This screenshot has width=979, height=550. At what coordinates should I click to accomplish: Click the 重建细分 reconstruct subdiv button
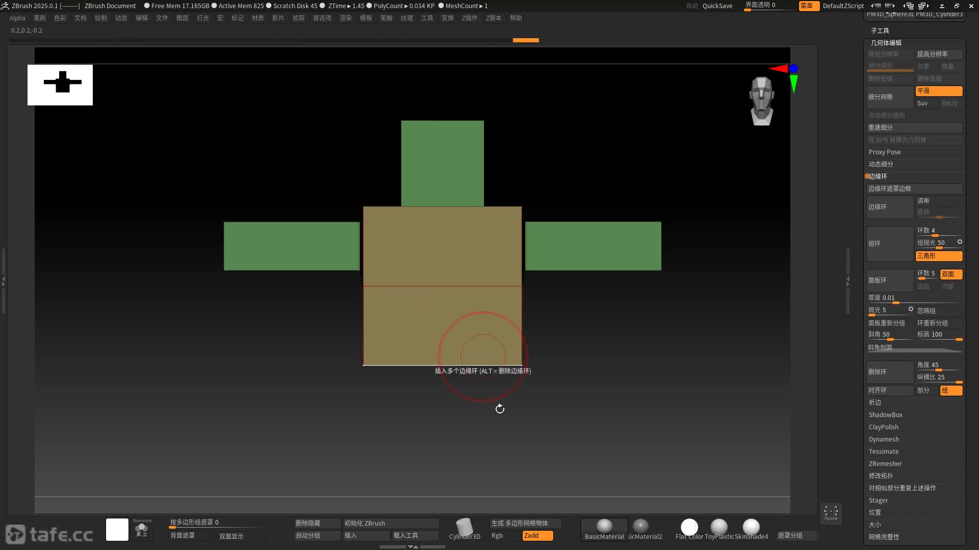[x=915, y=127]
